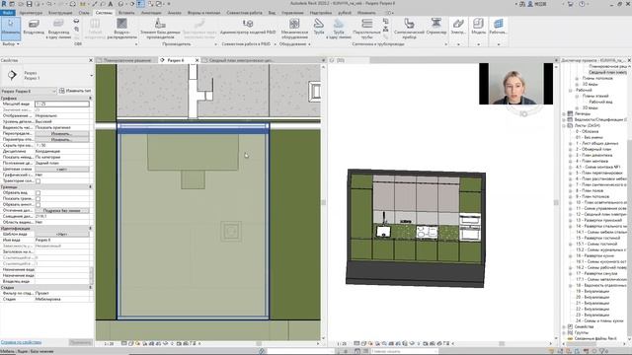Switch to the Планировочное решение view tab
632x355 pixels.
click(127, 60)
